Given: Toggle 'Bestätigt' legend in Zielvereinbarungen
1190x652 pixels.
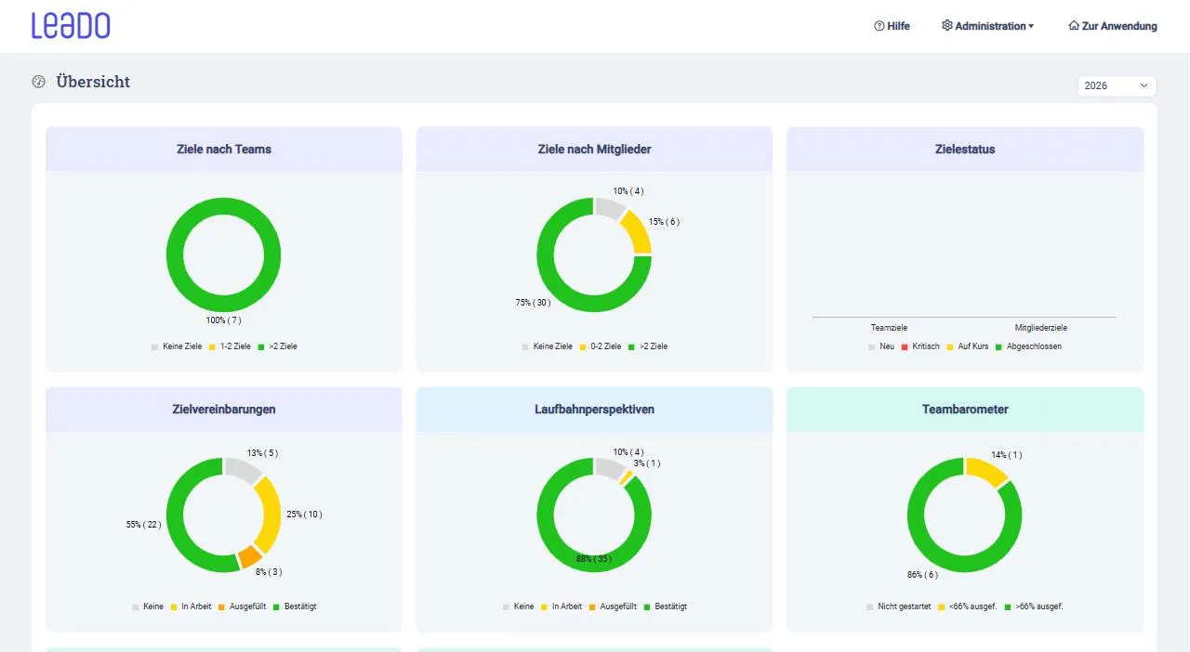Looking at the screenshot, I should tap(295, 606).
